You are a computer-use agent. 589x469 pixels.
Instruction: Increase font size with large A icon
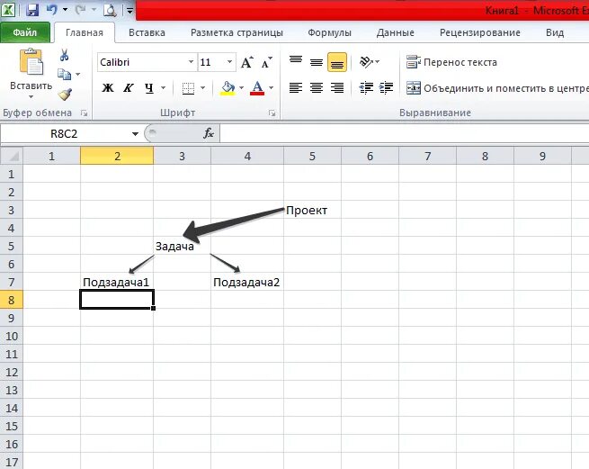[x=246, y=62]
